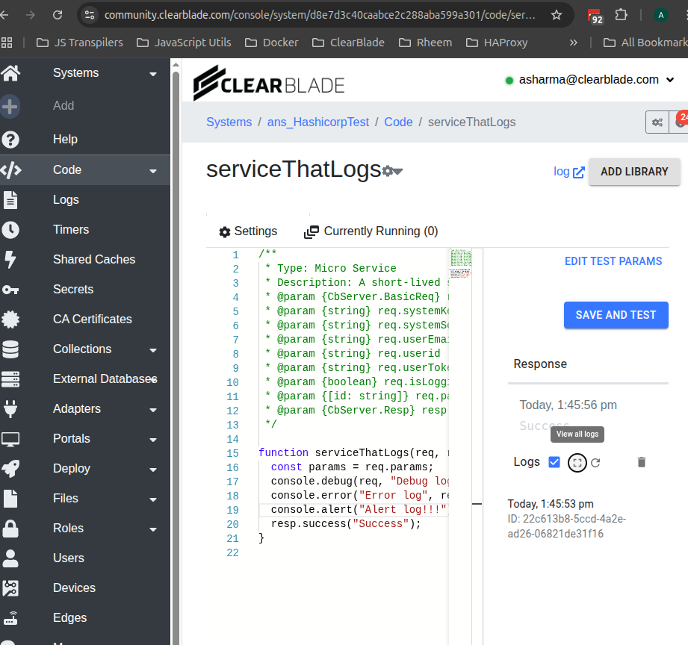Viewport: 688px width, 645px height.
Task: Expand the Collections sidebar menu arrow
Action: pyautogui.click(x=153, y=350)
